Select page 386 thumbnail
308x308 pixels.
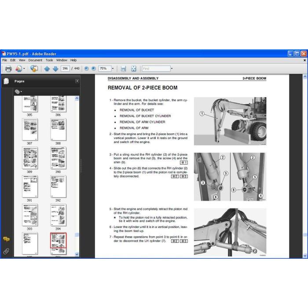[59, 104]
